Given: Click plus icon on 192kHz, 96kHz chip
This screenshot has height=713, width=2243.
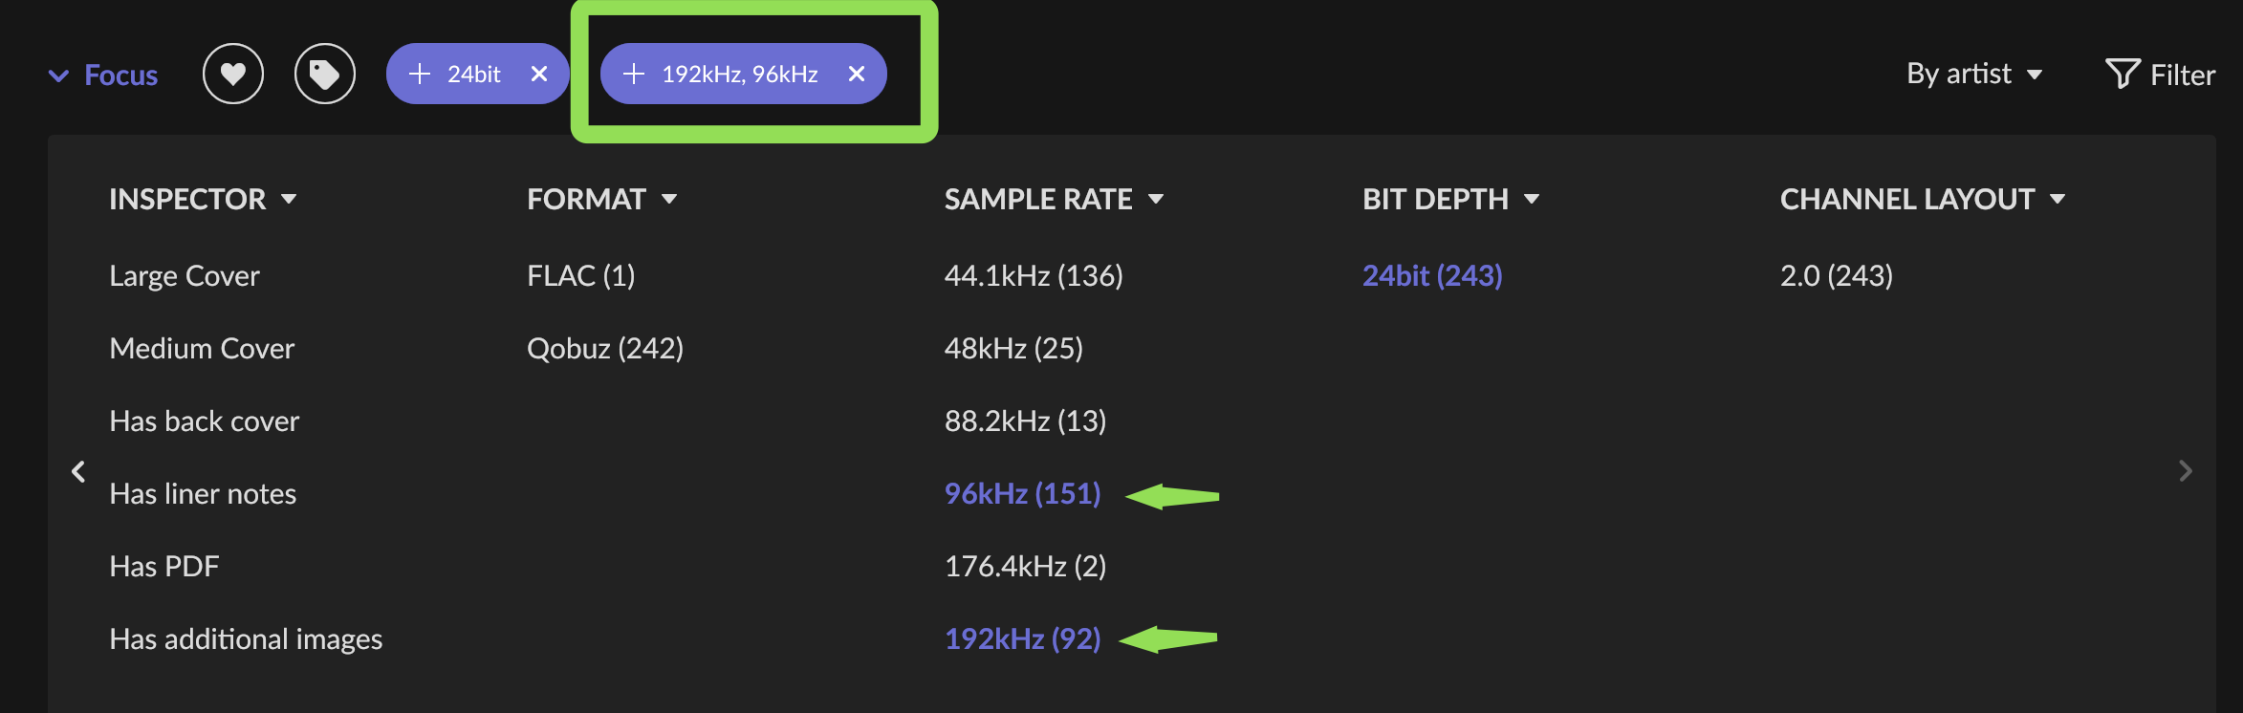Looking at the screenshot, I should coord(634,74).
